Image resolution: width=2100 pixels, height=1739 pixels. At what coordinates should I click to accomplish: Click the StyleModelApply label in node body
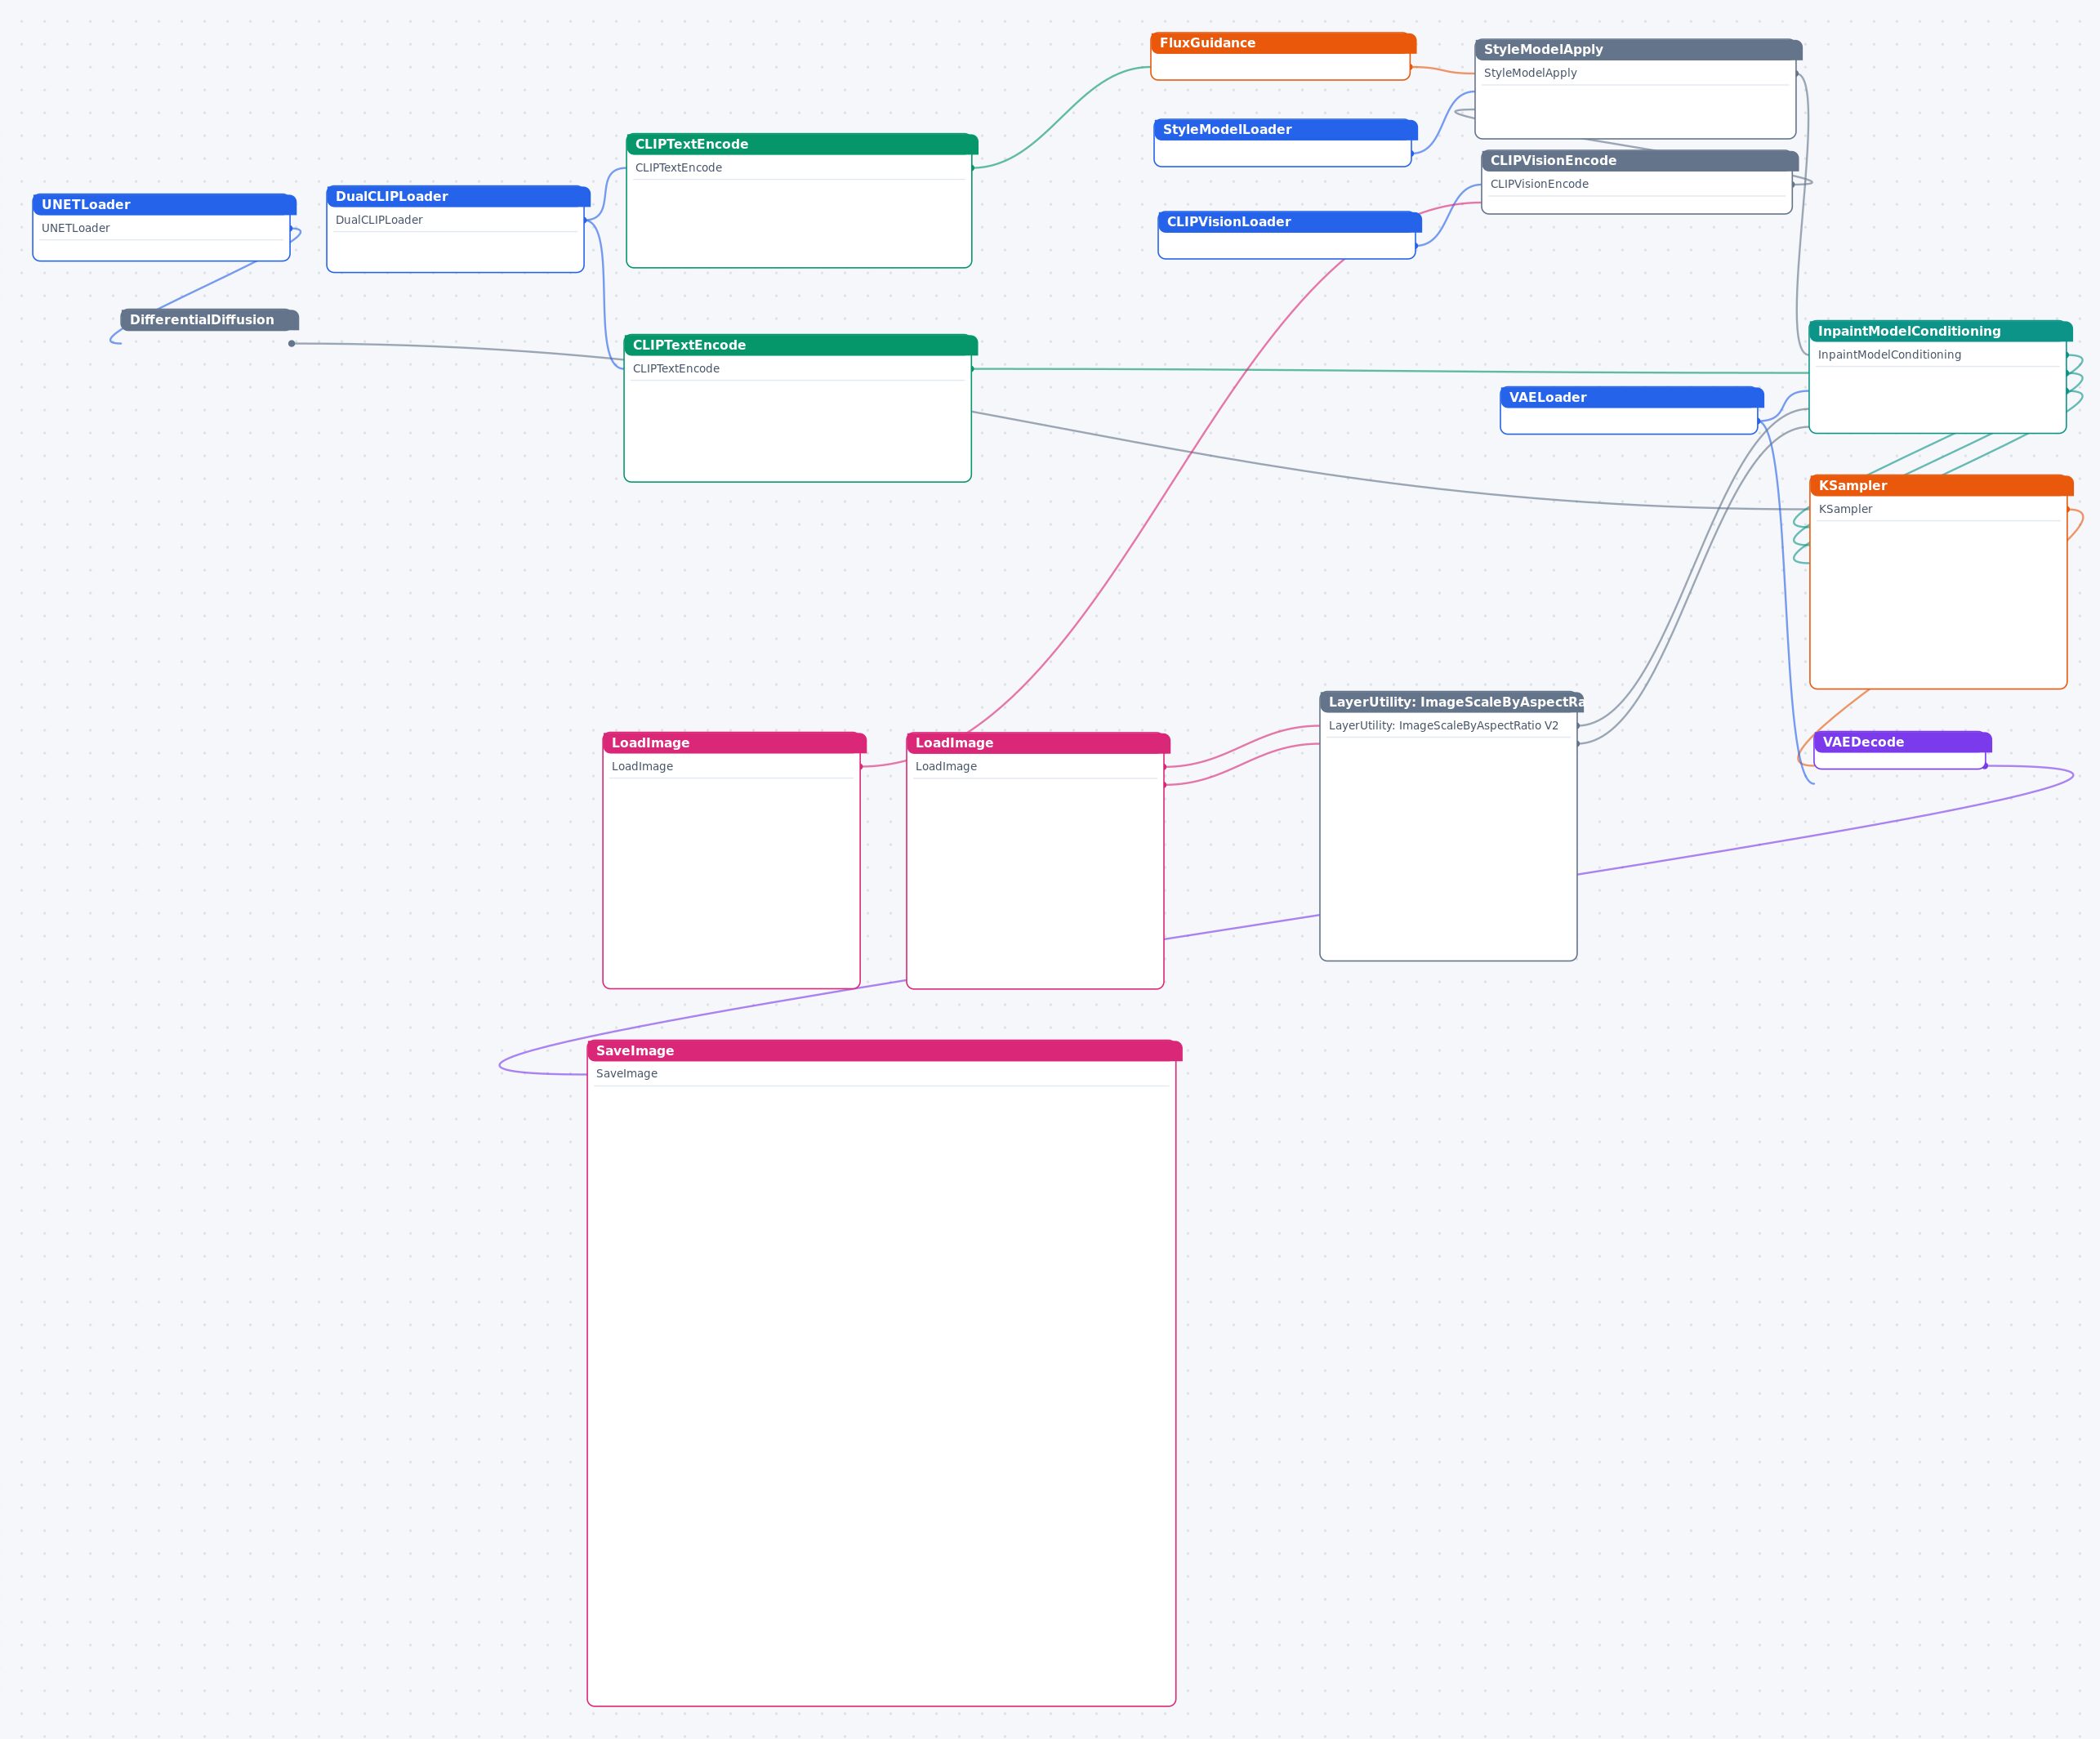pos(1530,73)
